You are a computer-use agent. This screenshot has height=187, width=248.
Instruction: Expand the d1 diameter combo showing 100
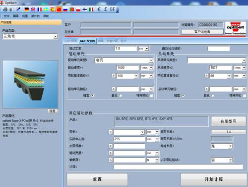[136, 76]
